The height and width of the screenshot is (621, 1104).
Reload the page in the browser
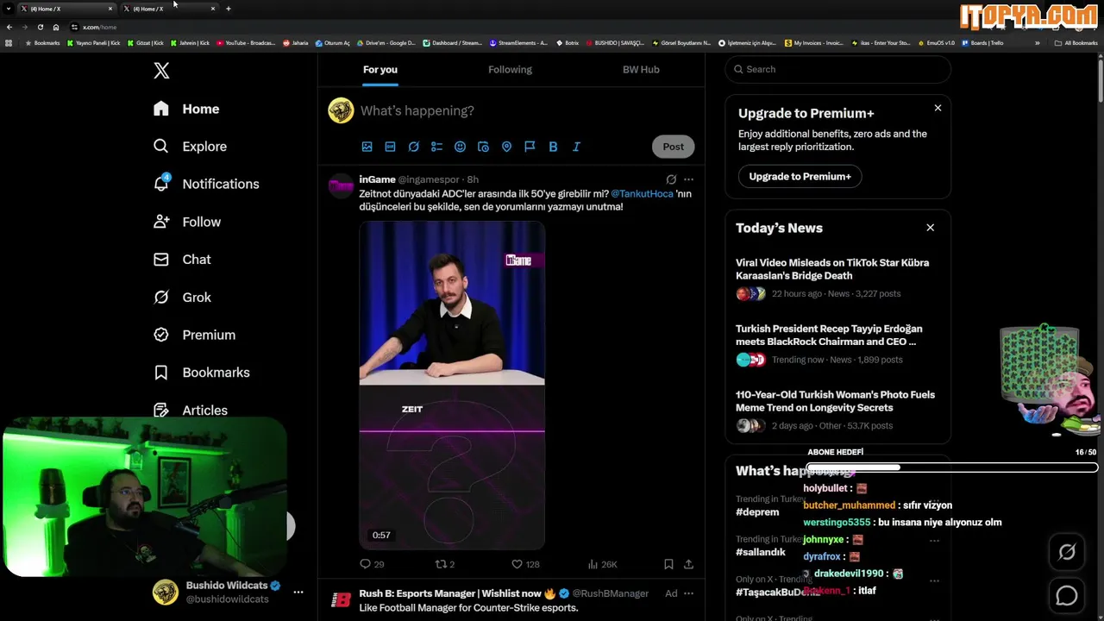point(40,27)
